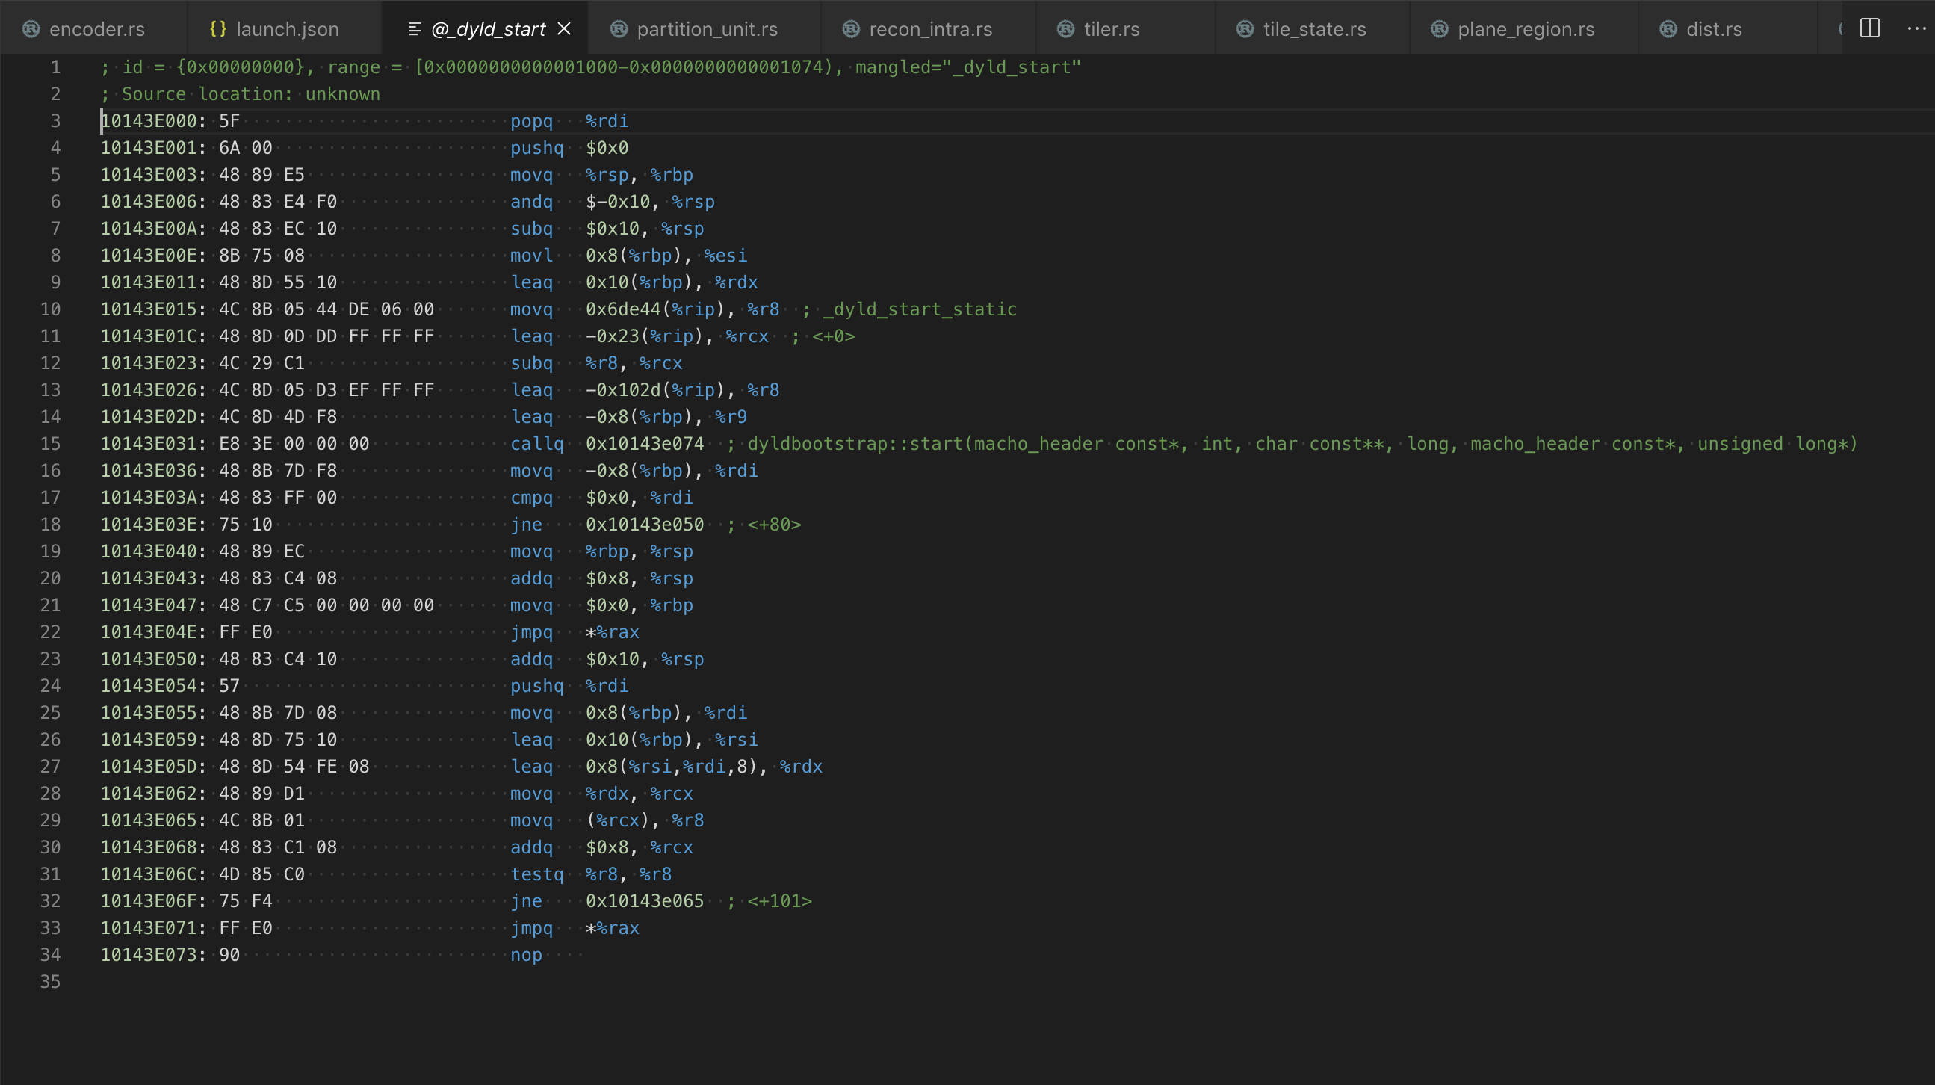
Task: Click the testq instruction on line 31
Action: click(591, 874)
